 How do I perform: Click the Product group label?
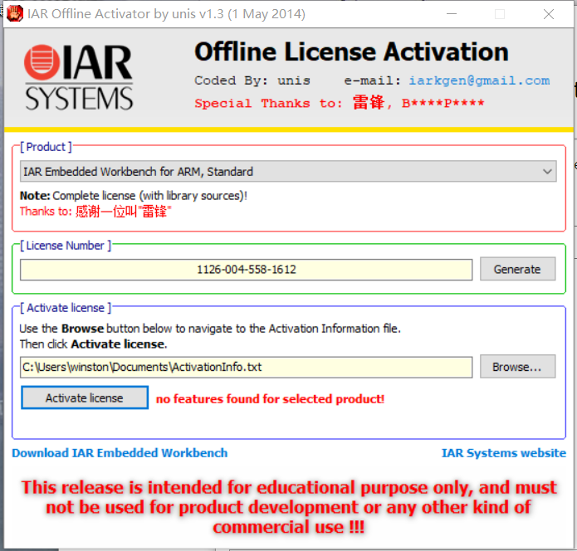click(x=46, y=147)
